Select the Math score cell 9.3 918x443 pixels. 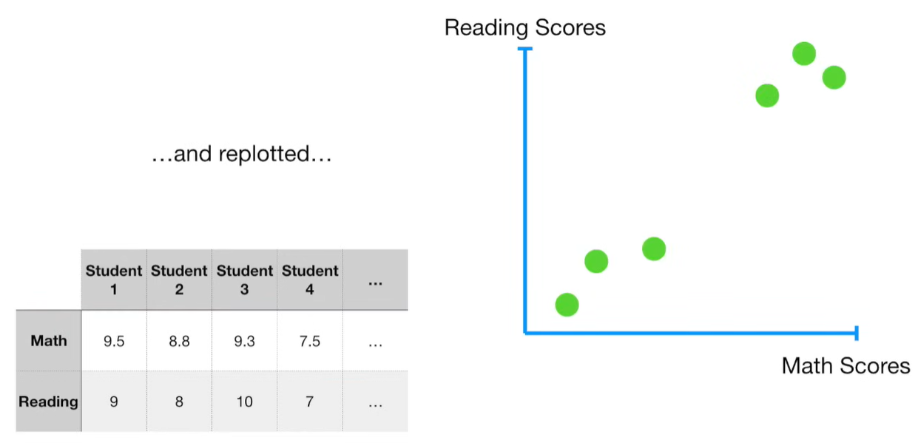pyautogui.click(x=245, y=341)
